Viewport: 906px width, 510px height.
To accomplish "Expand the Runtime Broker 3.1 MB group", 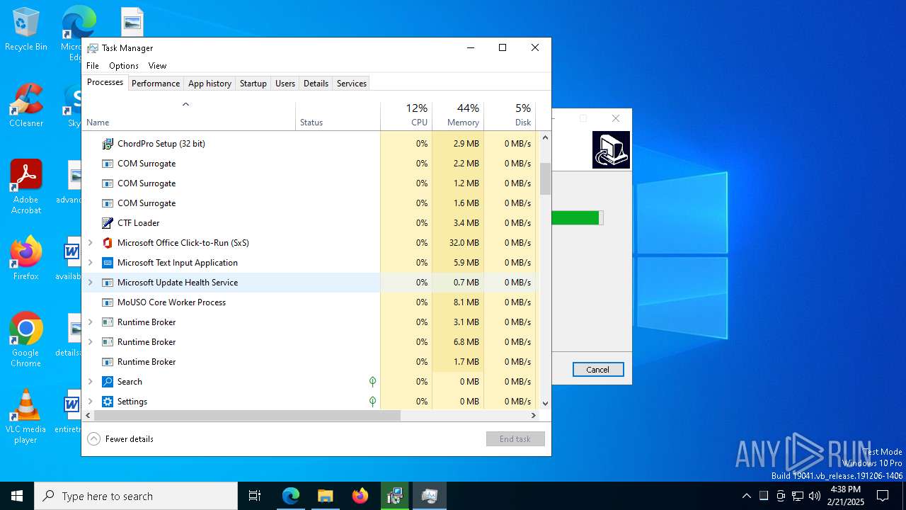I will pos(90,322).
